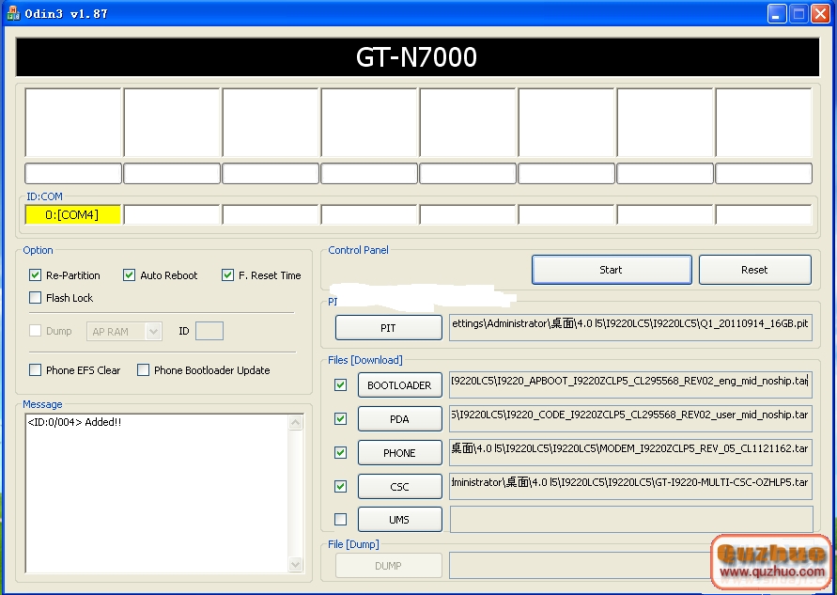Click the '<ID:0/004> Added!!' message line
The height and width of the screenshot is (595, 837).
pyautogui.click(x=74, y=422)
